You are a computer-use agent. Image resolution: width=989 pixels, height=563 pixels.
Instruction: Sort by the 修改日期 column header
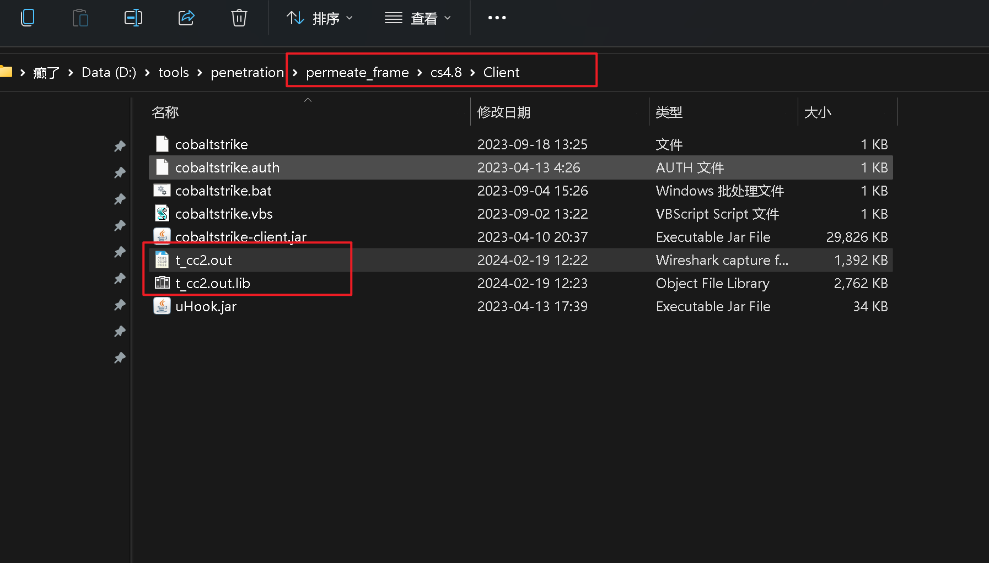point(504,112)
